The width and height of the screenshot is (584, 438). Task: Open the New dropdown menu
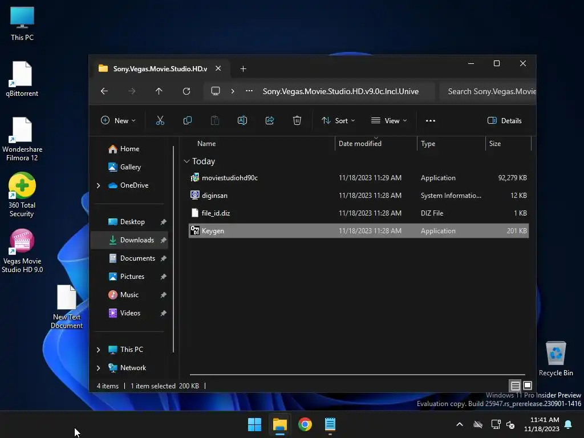(118, 121)
